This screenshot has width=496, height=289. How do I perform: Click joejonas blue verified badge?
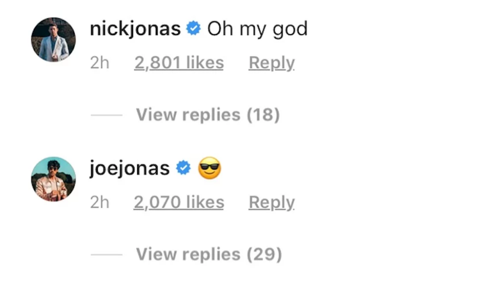(184, 168)
